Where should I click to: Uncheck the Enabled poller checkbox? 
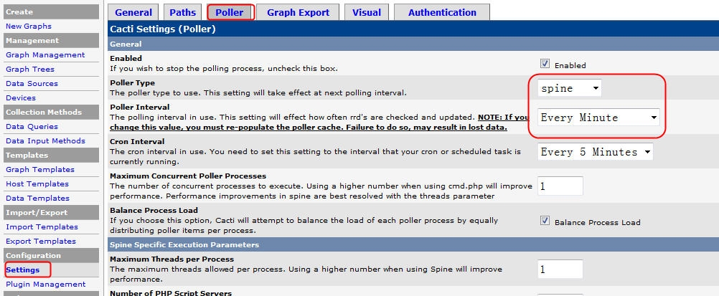coord(545,65)
